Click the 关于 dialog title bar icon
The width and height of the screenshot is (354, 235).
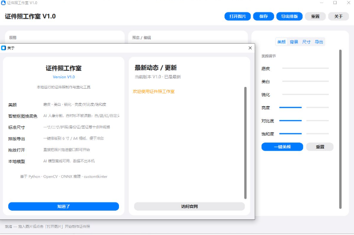point(3,48)
